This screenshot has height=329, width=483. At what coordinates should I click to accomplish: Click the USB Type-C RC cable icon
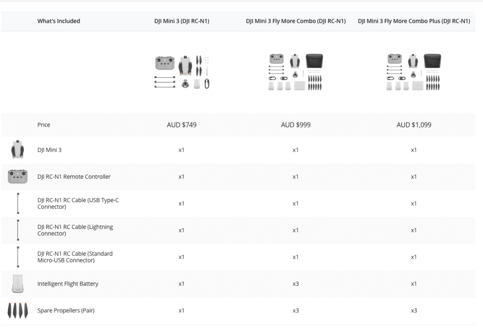pyautogui.click(x=18, y=203)
